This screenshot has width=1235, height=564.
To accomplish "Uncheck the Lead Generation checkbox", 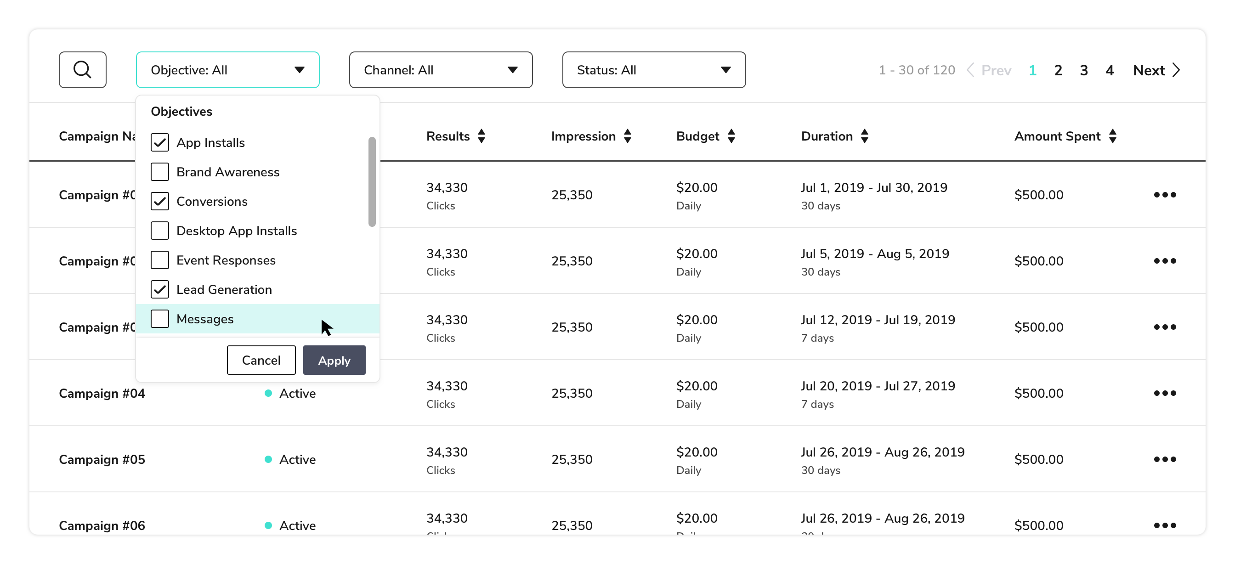I will pyautogui.click(x=159, y=289).
